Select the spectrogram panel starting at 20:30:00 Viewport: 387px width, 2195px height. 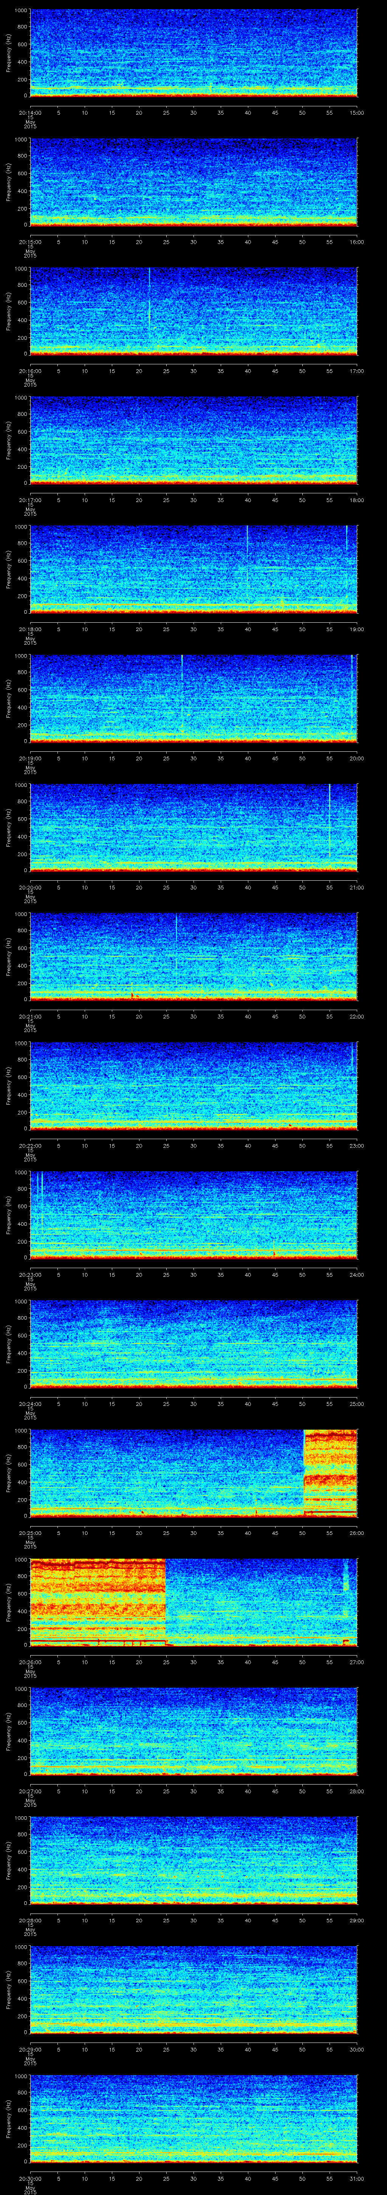[x=194, y=2119]
